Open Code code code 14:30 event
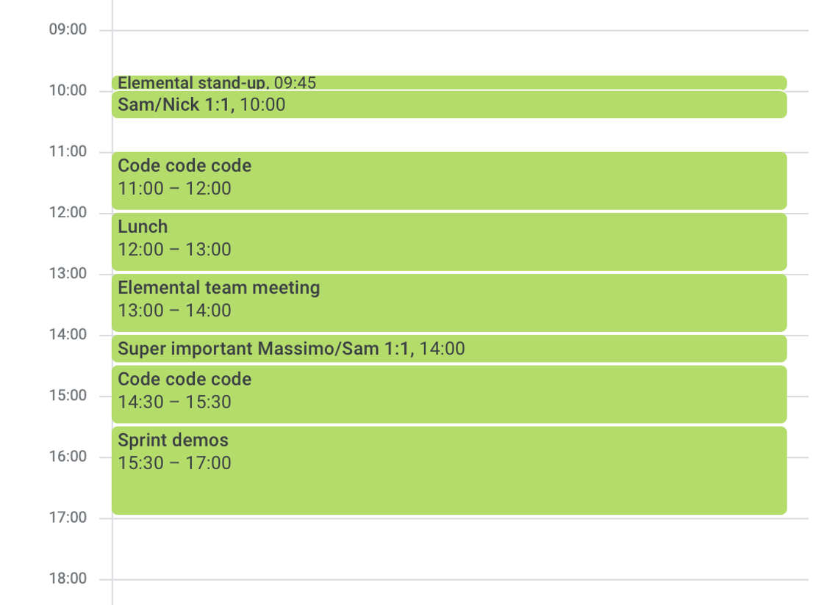Screen dimensions: 813x605 point(449,394)
